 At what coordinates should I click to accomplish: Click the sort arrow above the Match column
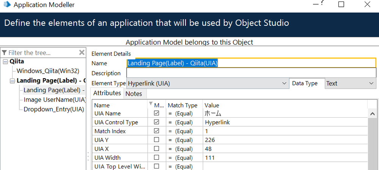click(151, 104)
